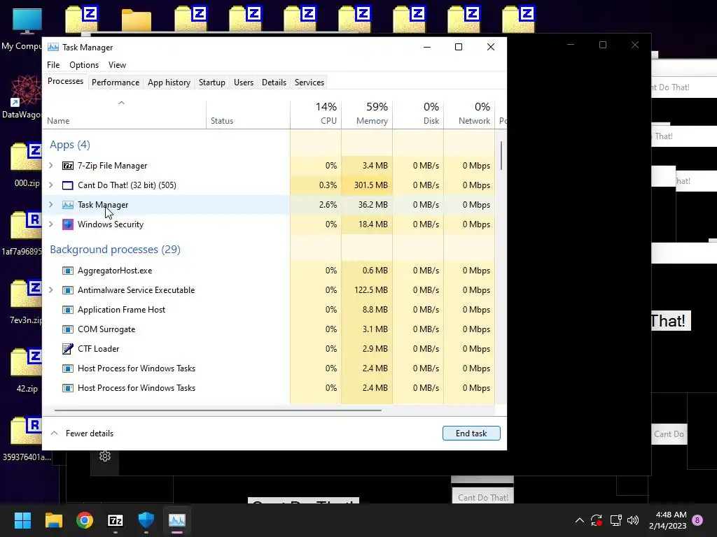Image resolution: width=717 pixels, height=537 pixels.
Task: Expand the Windows Security process group
Action: [x=50, y=224]
